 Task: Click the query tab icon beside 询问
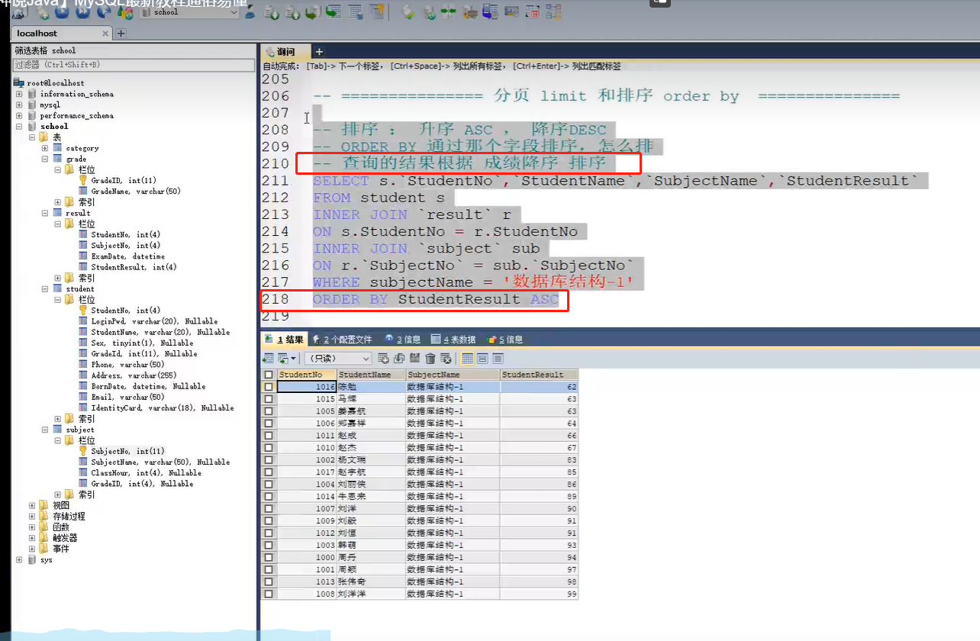click(x=269, y=52)
